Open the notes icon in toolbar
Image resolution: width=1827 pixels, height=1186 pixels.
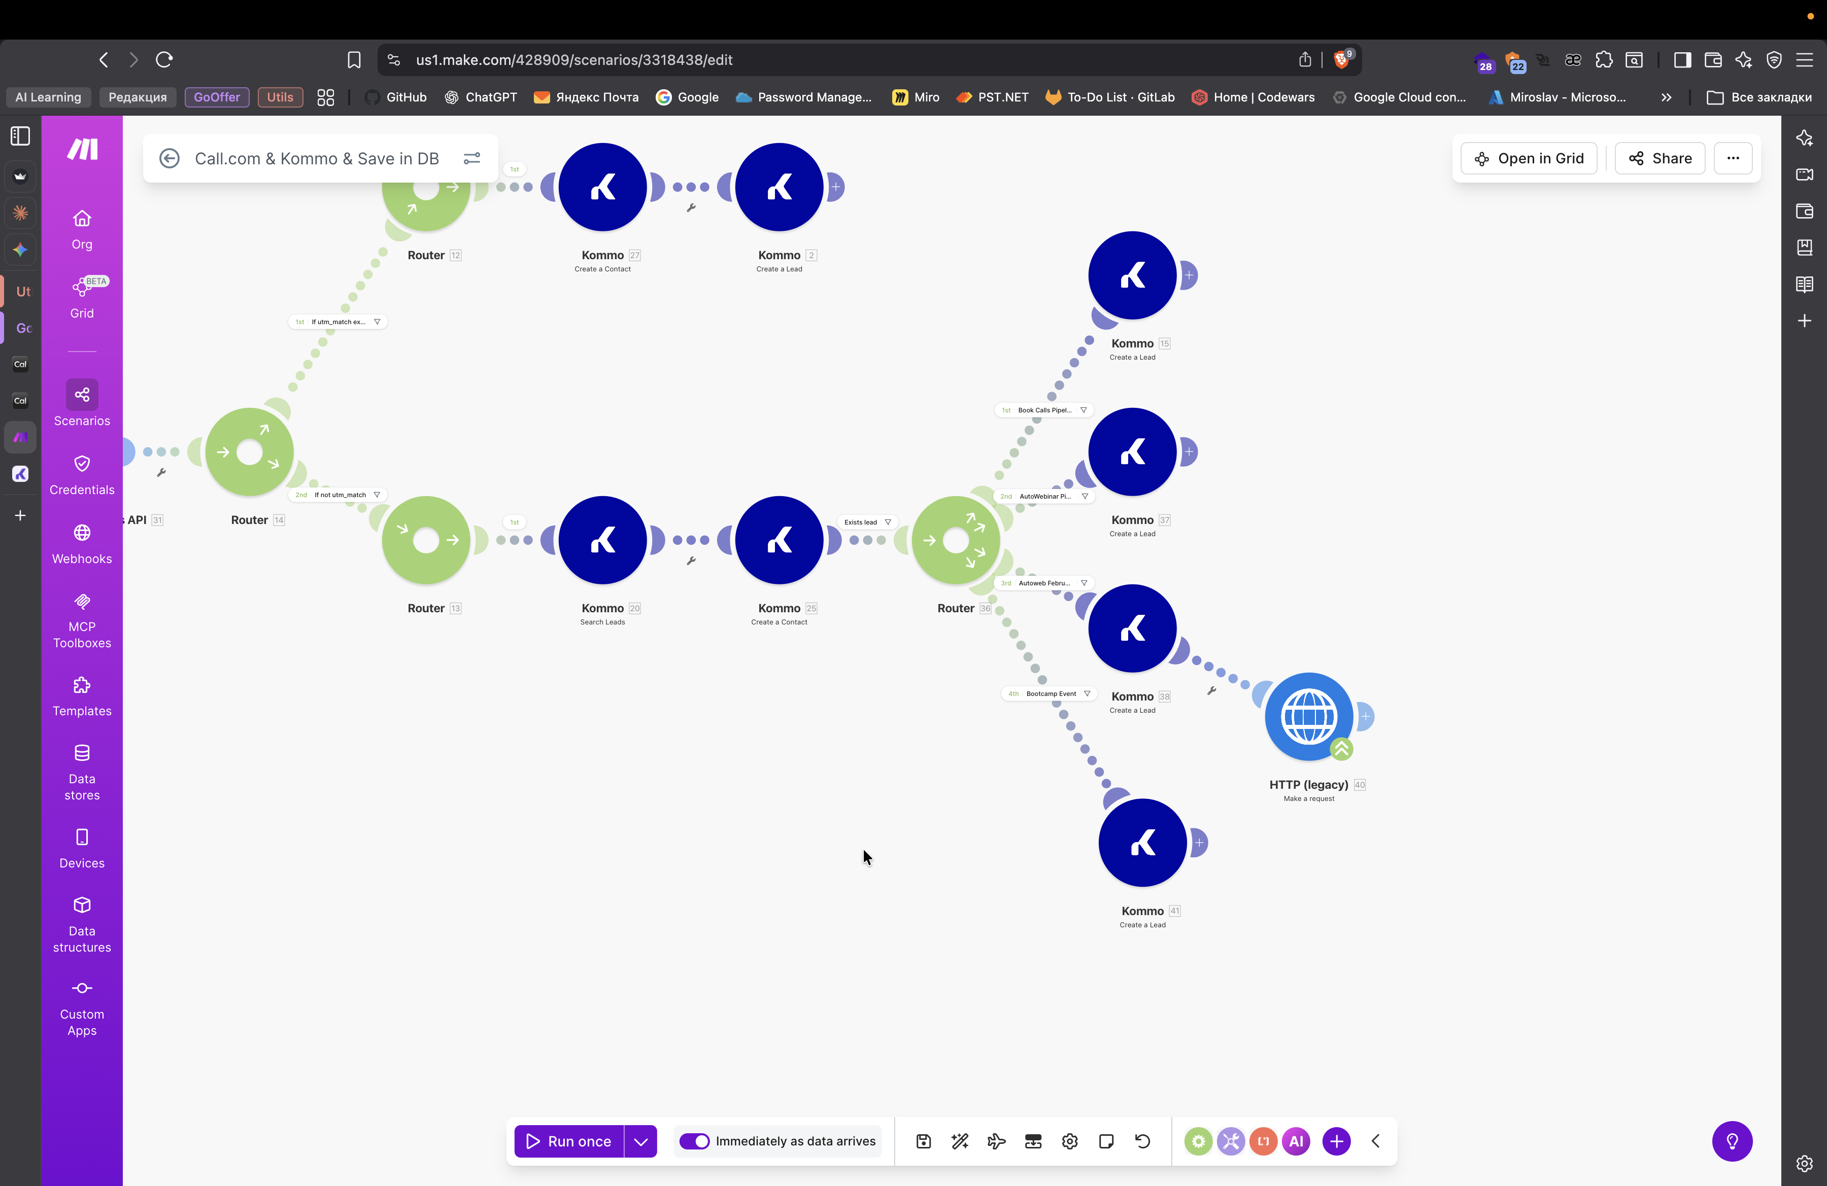coord(1106,1141)
